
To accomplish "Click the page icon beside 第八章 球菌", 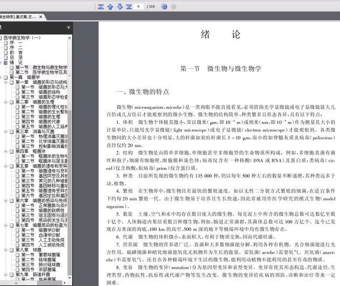I will (x=12, y=250).
